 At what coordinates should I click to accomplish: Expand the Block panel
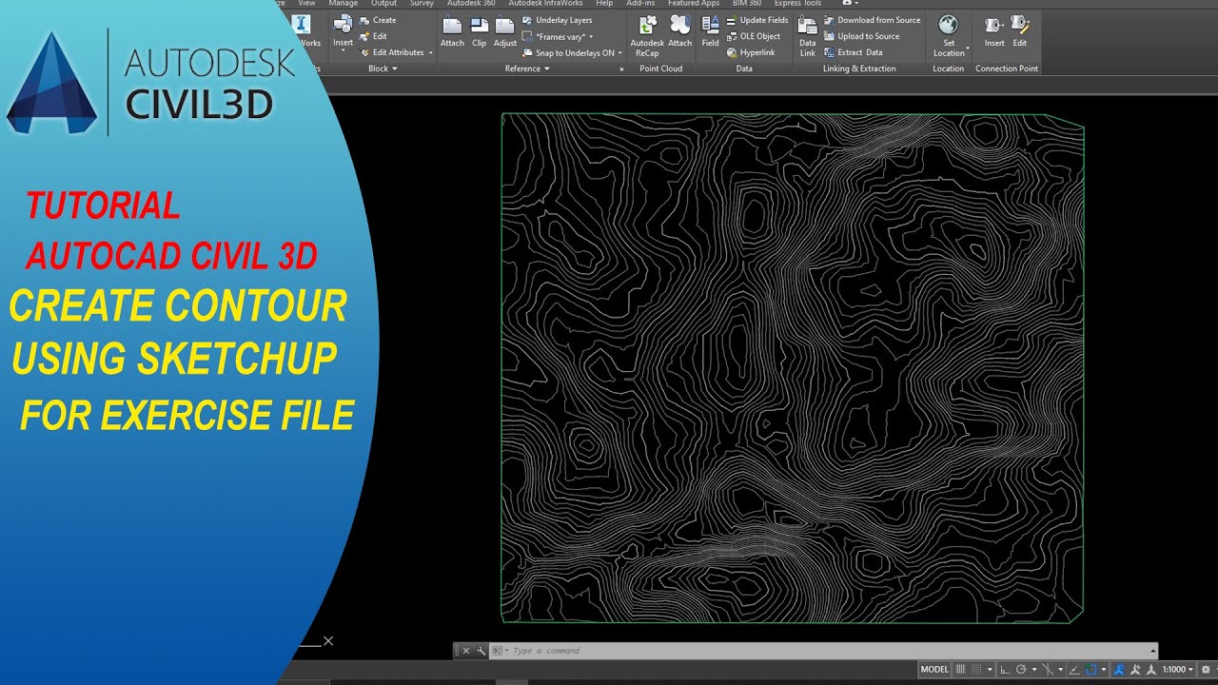click(383, 68)
